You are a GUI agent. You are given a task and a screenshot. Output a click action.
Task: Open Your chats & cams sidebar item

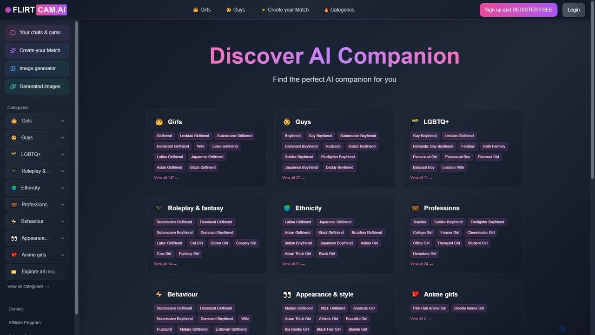point(37,33)
